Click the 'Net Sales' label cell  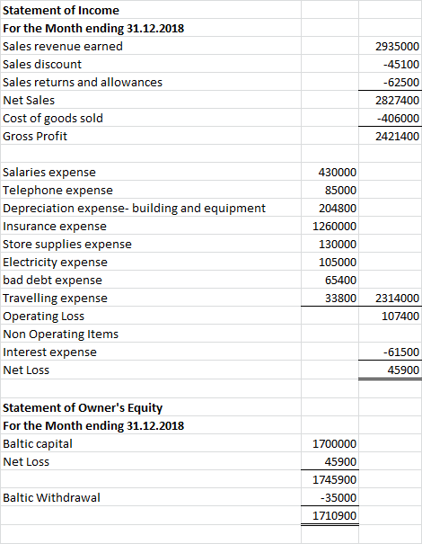[151, 100]
